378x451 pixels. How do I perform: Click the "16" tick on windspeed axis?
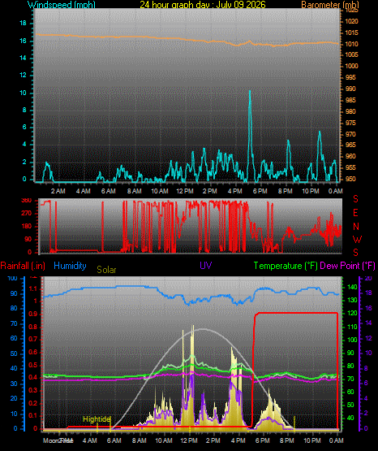(x=23, y=41)
